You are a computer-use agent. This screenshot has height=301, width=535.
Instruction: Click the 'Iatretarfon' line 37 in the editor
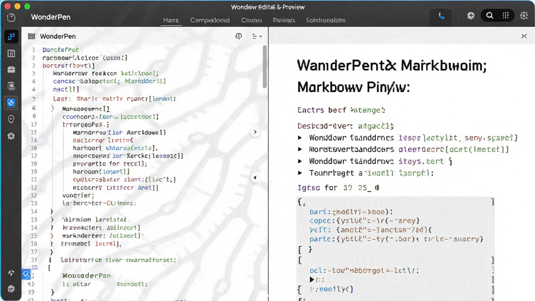(119, 260)
